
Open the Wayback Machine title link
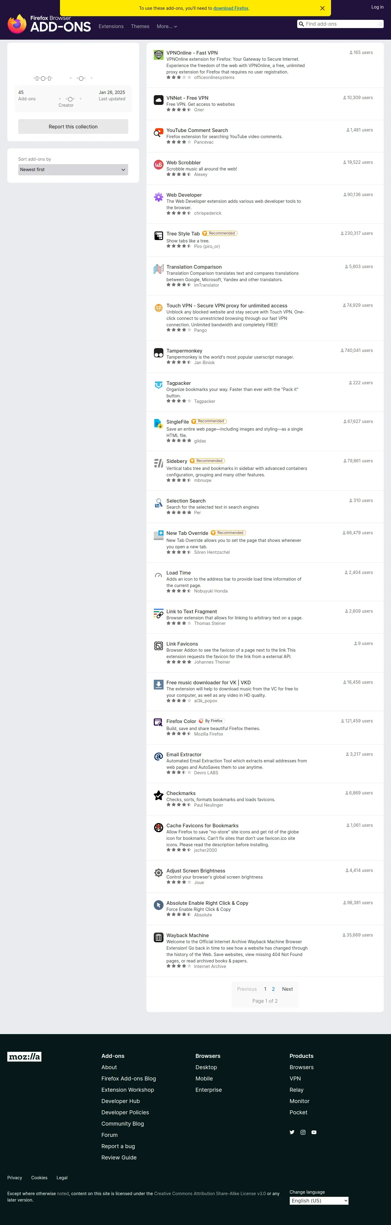coord(188,935)
